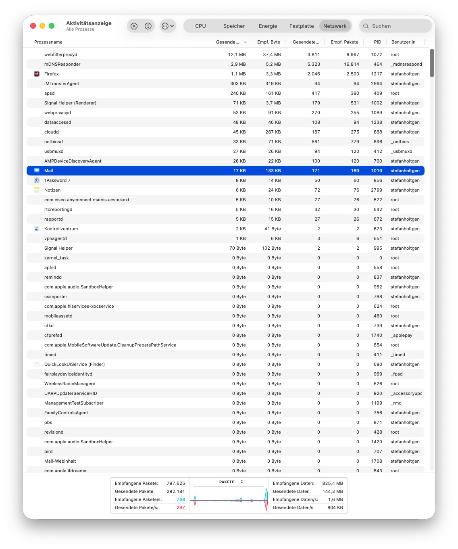Switch to the Energie tab
Image resolution: width=458 pixels, height=549 pixels.
tap(268, 26)
